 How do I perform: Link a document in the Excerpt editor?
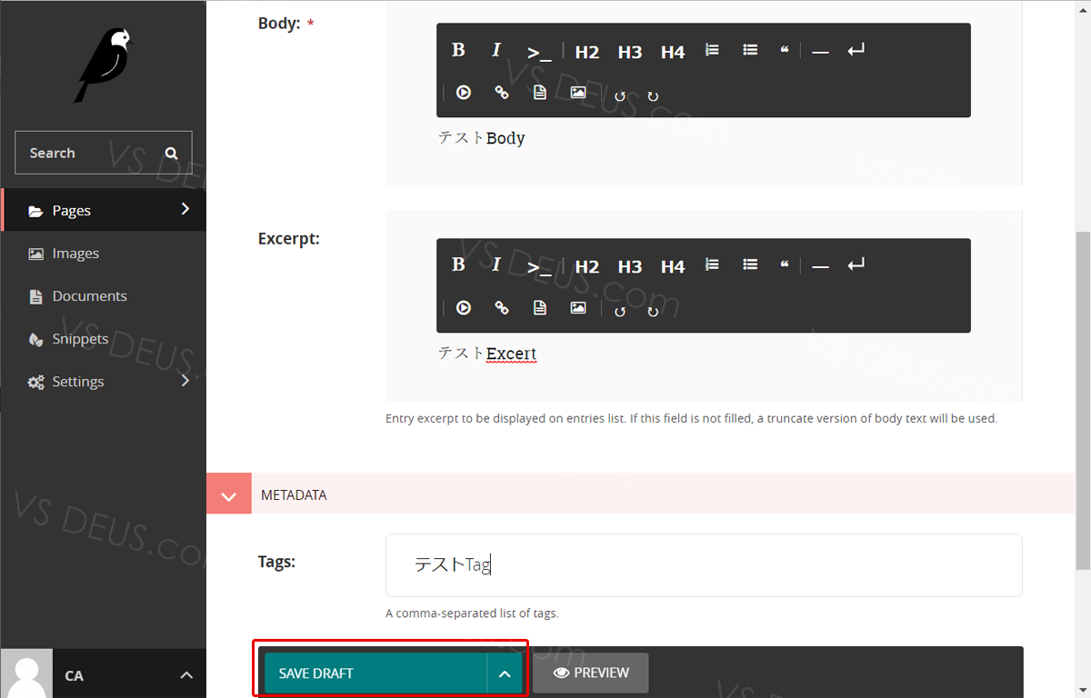(540, 307)
